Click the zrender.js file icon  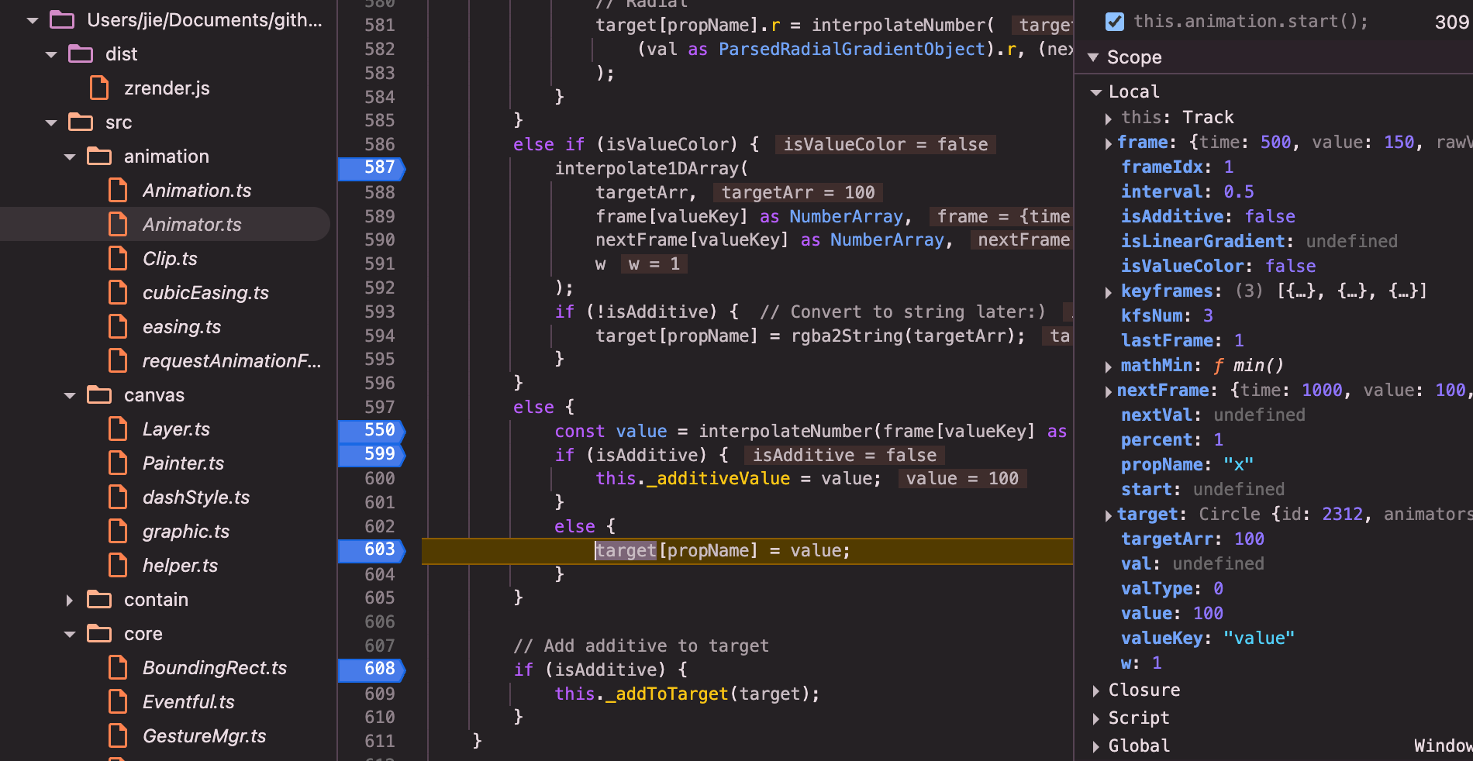99,88
